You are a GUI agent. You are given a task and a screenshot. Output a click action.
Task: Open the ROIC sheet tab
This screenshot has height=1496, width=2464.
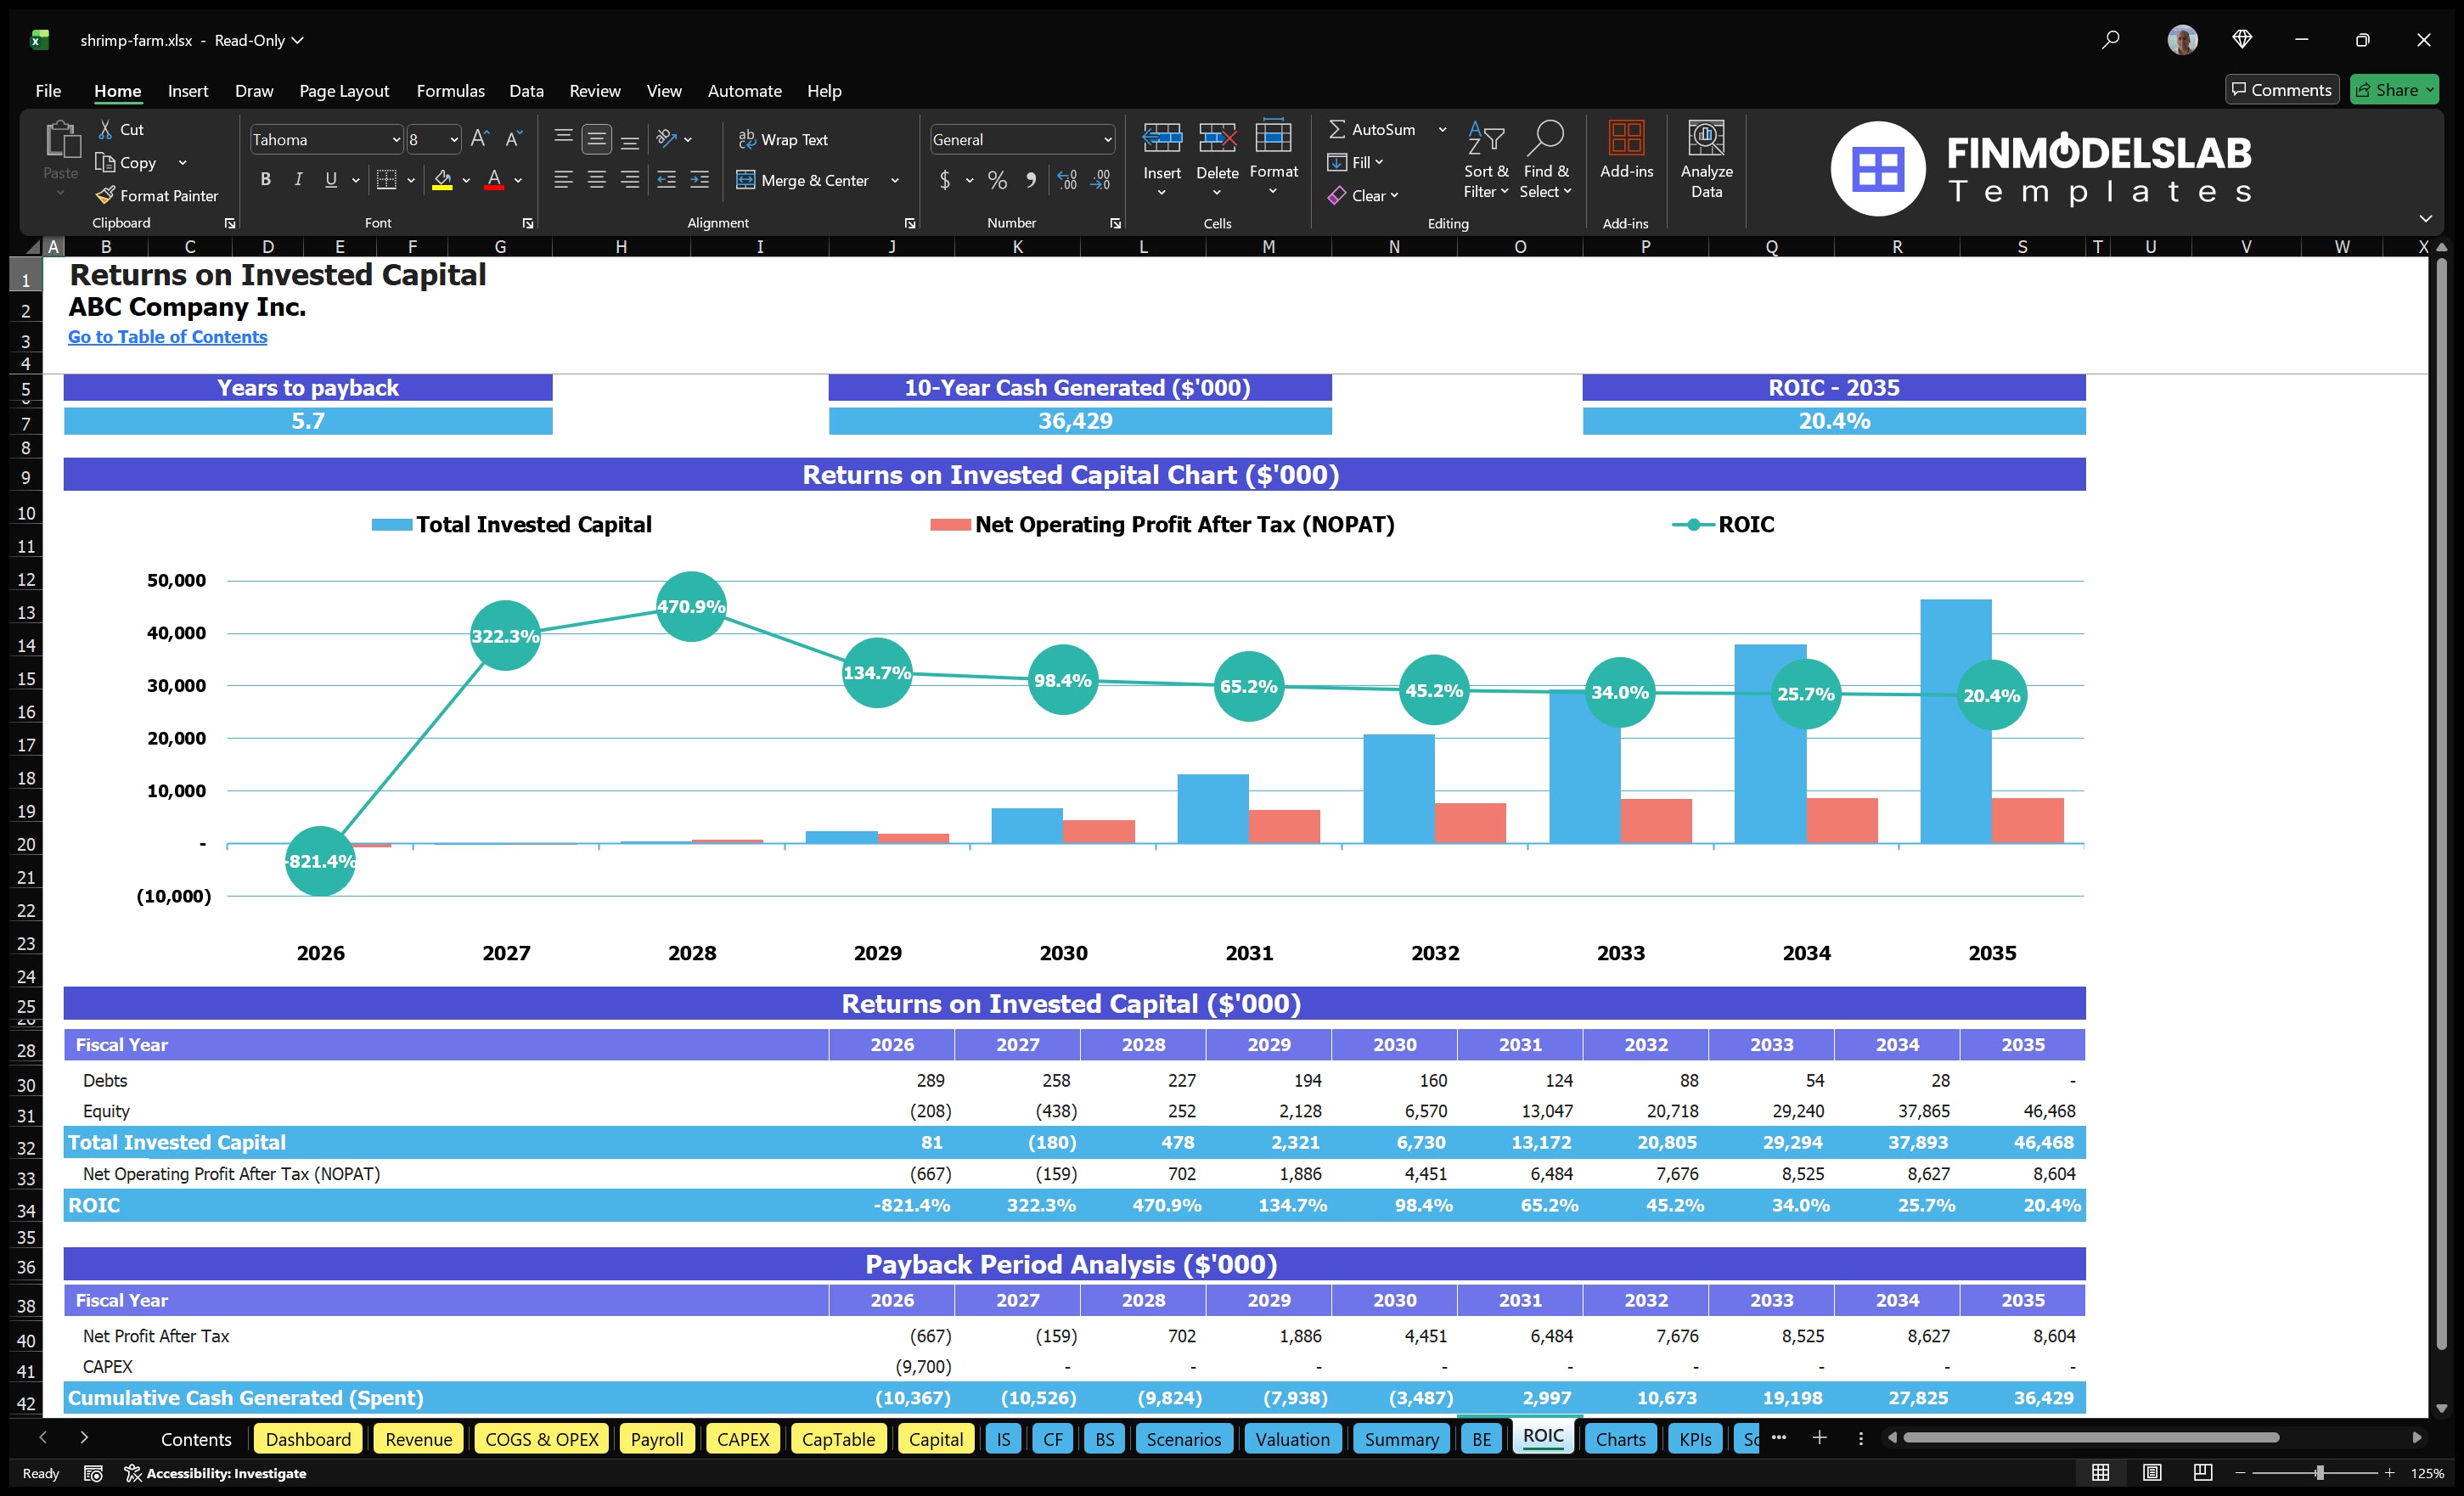tap(1543, 1437)
